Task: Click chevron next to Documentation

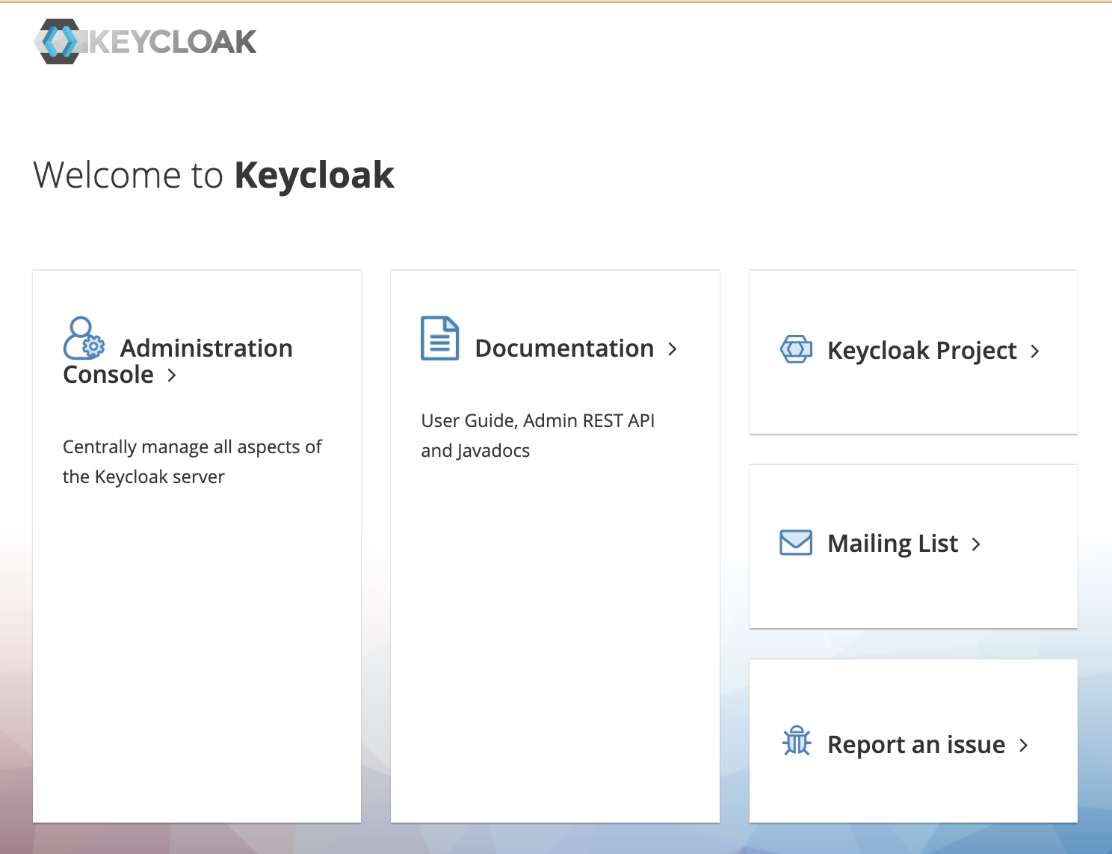Action: pos(673,349)
